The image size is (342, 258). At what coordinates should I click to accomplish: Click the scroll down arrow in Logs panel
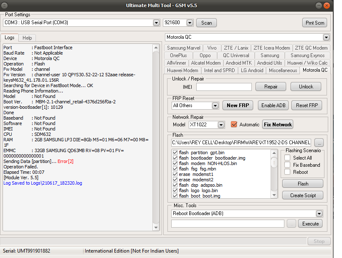(x=156, y=228)
